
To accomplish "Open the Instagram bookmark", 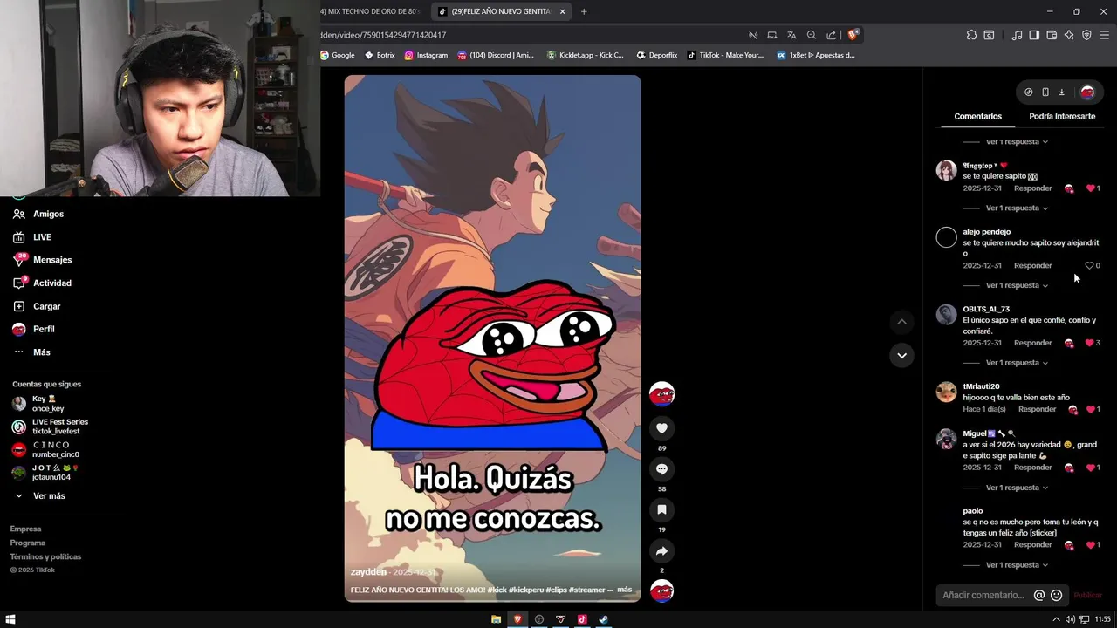I will [426, 55].
